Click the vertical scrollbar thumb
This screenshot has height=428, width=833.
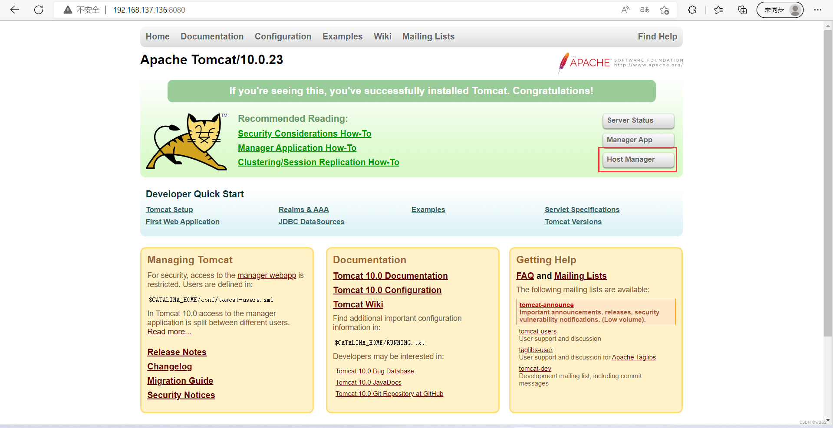(828, 183)
